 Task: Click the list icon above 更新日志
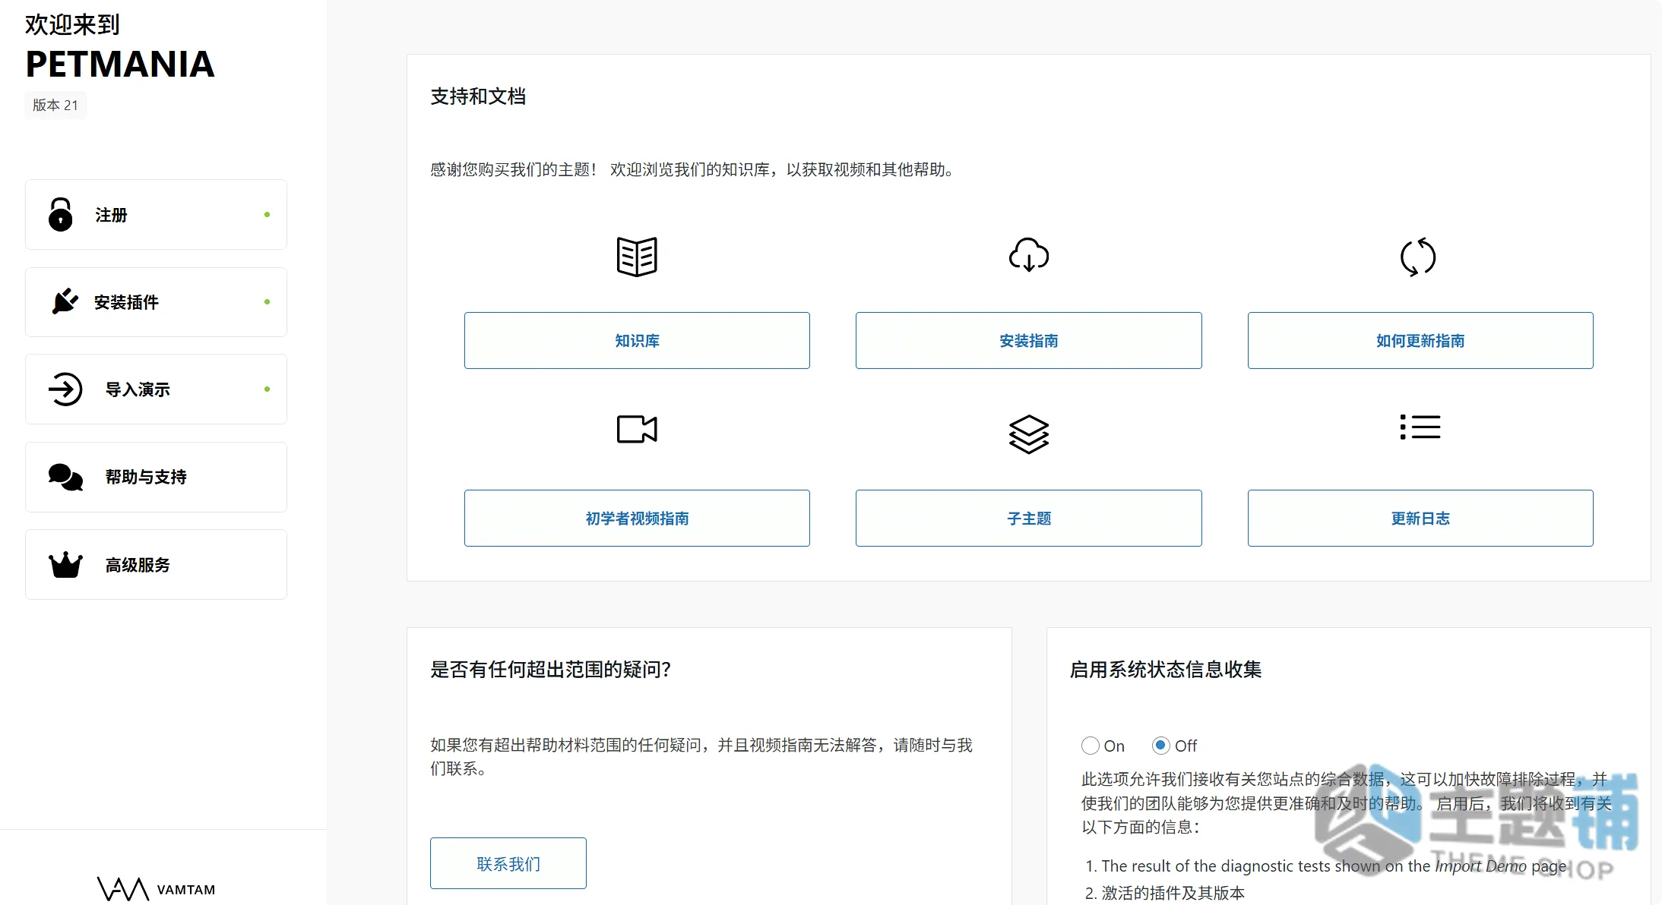pyautogui.click(x=1420, y=427)
